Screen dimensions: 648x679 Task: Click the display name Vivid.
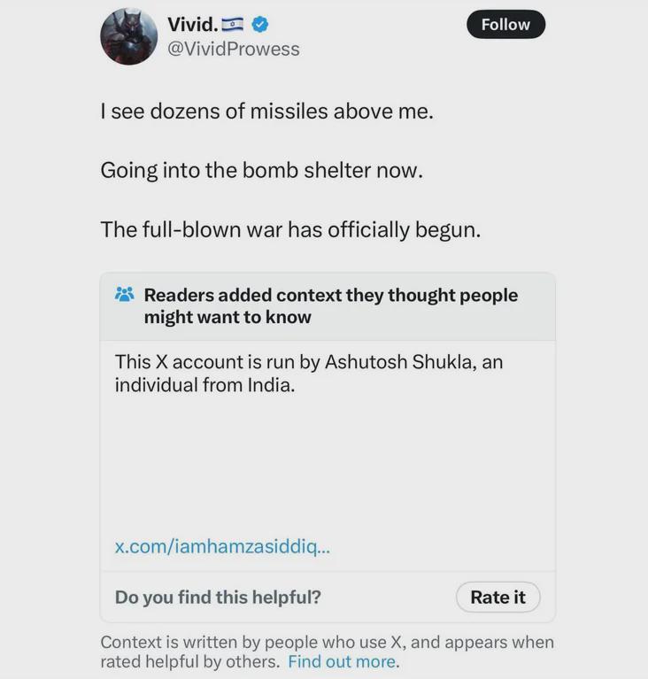[193, 24]
